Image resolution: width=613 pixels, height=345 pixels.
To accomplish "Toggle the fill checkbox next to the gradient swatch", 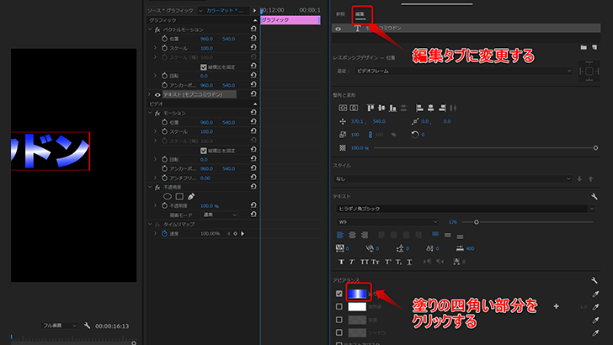I will [339, 294].
